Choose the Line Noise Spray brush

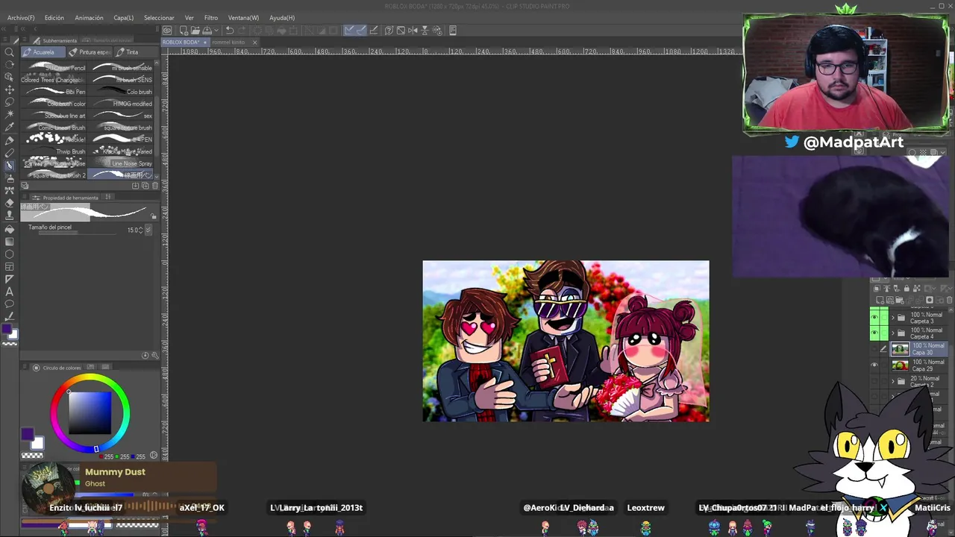pyautogui.click(x=121, y=163)
